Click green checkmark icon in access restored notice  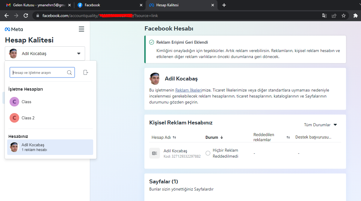(x=152, y=42)
